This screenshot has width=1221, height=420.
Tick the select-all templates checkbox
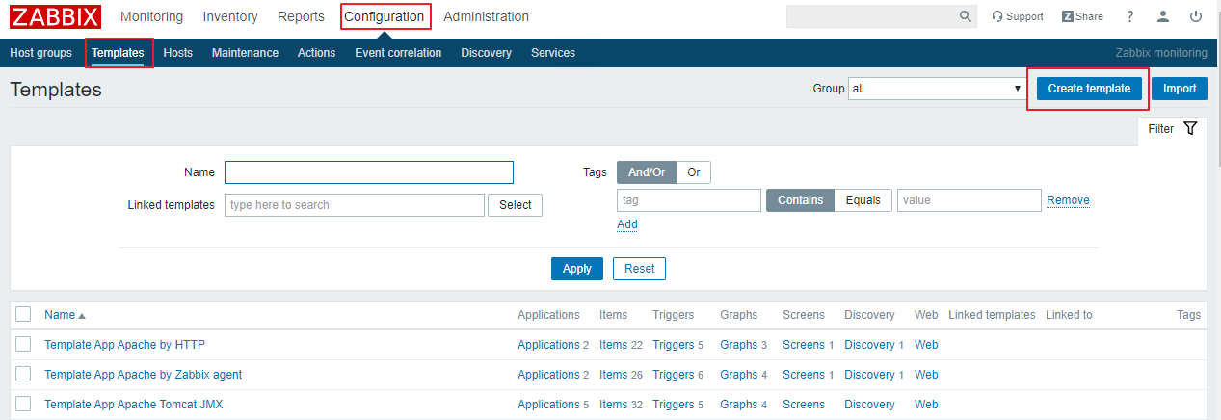click(x=24, y=314)
